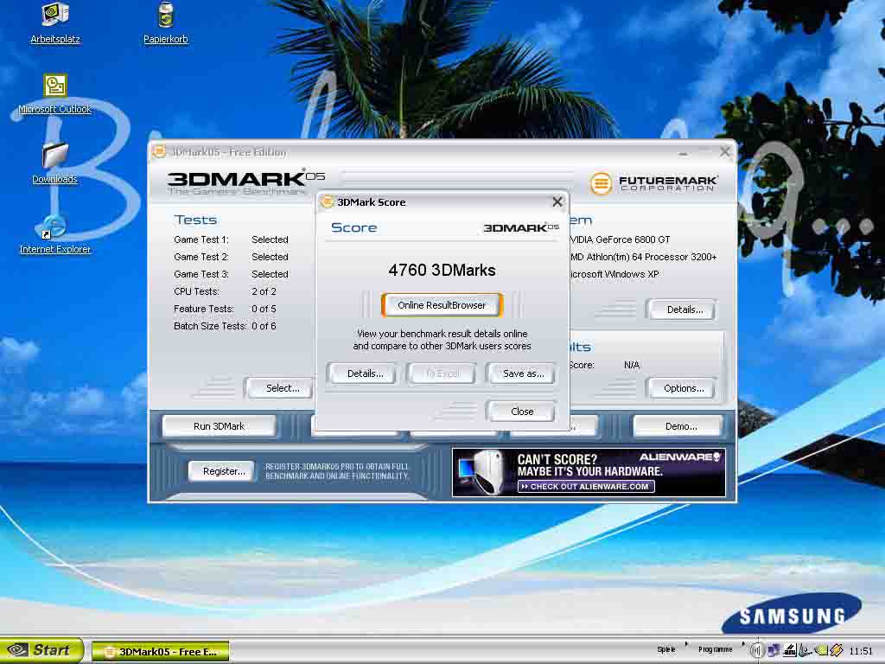The width and height of the screenshot is (885, 664).
Task: Click the mouse/Logitech tray icon
Action: pos(805,650)
